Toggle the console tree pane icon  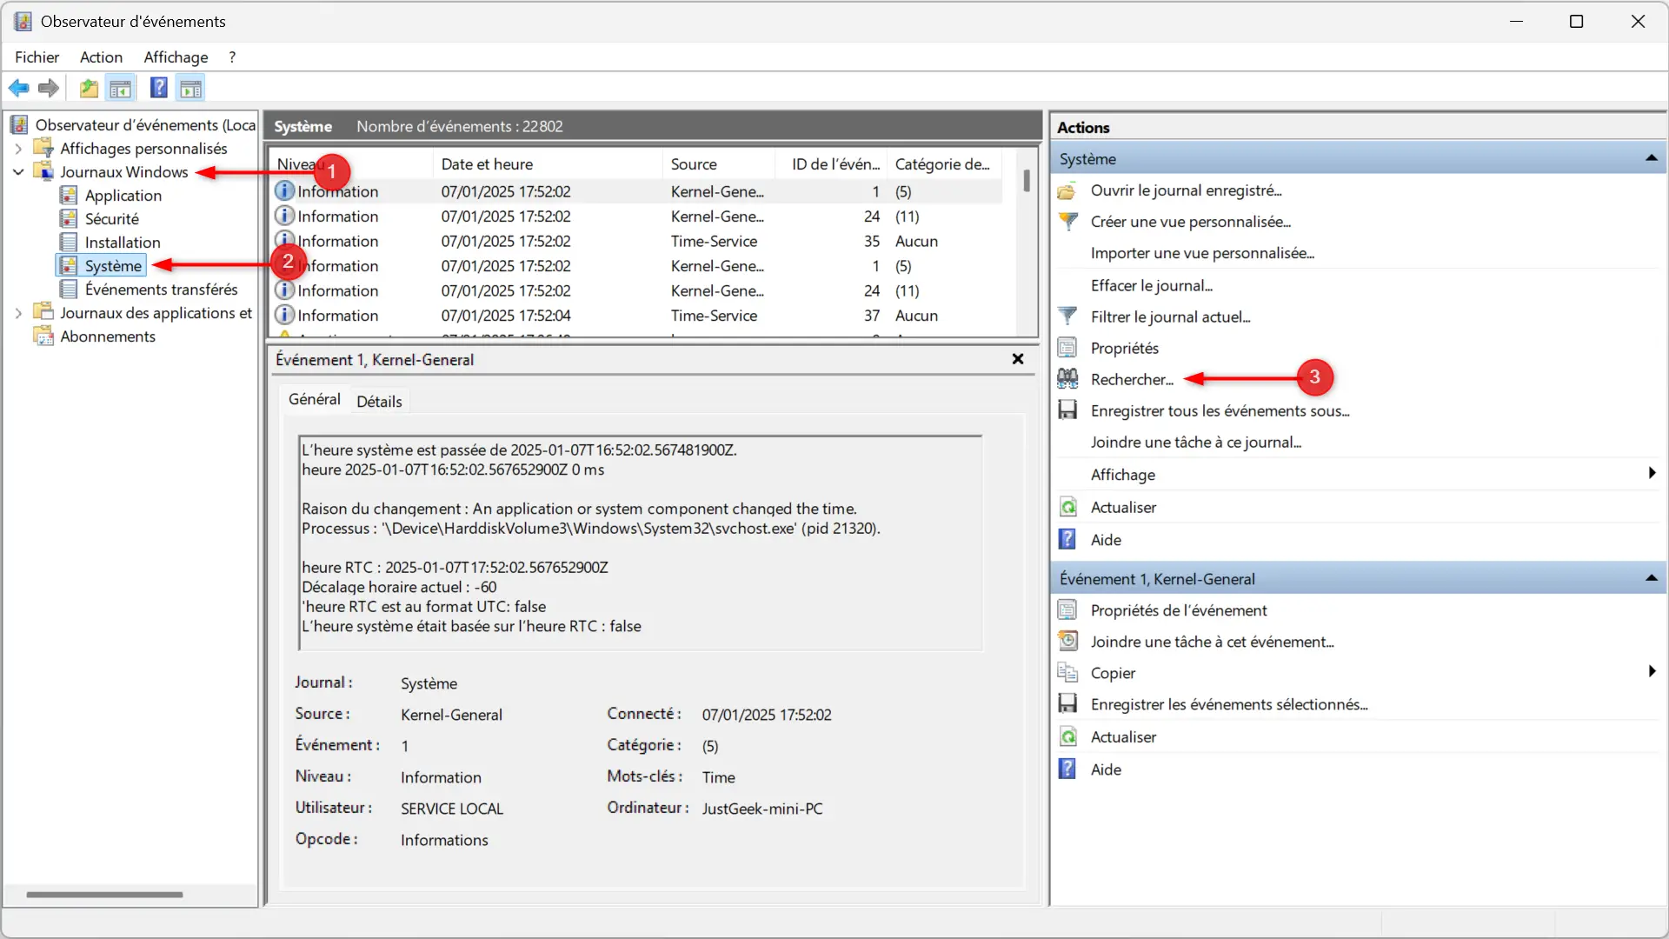(120, 88)
